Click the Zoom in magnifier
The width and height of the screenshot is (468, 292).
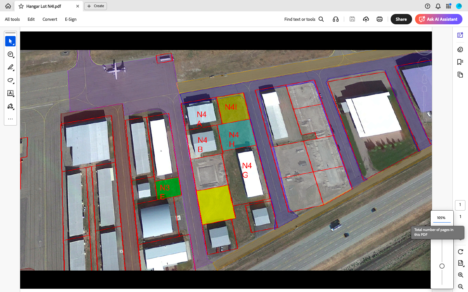tap(461, 275)
